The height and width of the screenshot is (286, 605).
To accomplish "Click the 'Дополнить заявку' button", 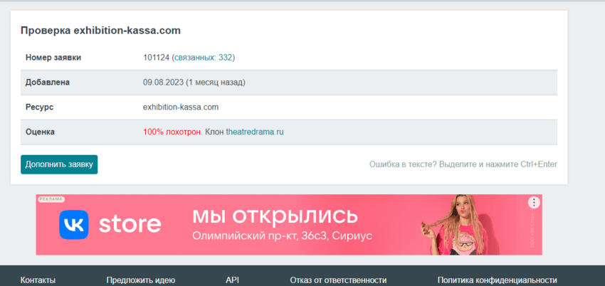I will (59, 164).
